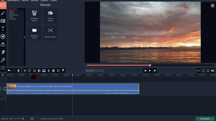Click the green Сохранить save button

[x=205, y=119]
